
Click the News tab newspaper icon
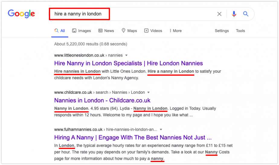coord(100,31)
